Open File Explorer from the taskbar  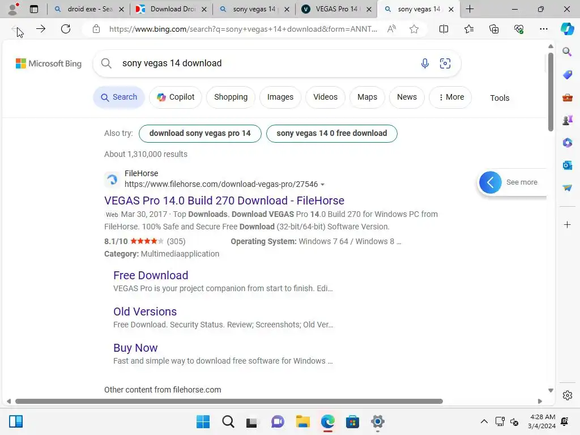coord(302,421)
